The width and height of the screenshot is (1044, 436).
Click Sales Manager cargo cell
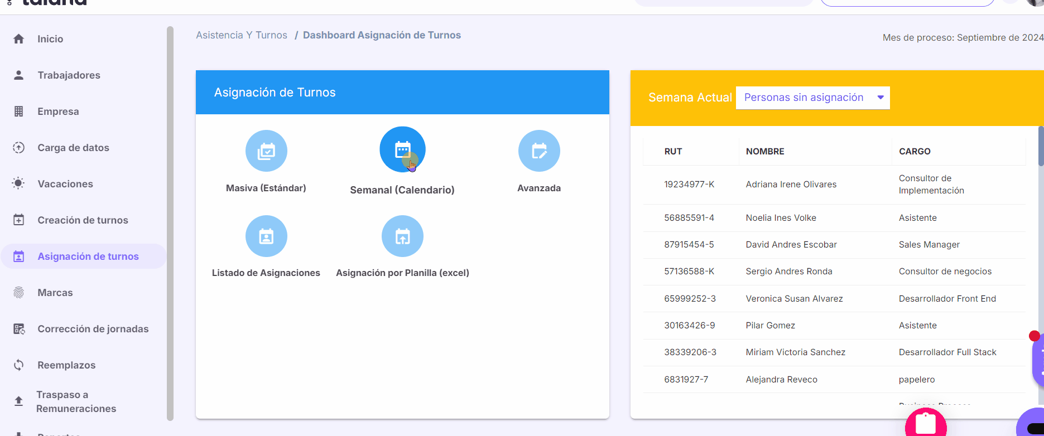[x=930, y=245]
